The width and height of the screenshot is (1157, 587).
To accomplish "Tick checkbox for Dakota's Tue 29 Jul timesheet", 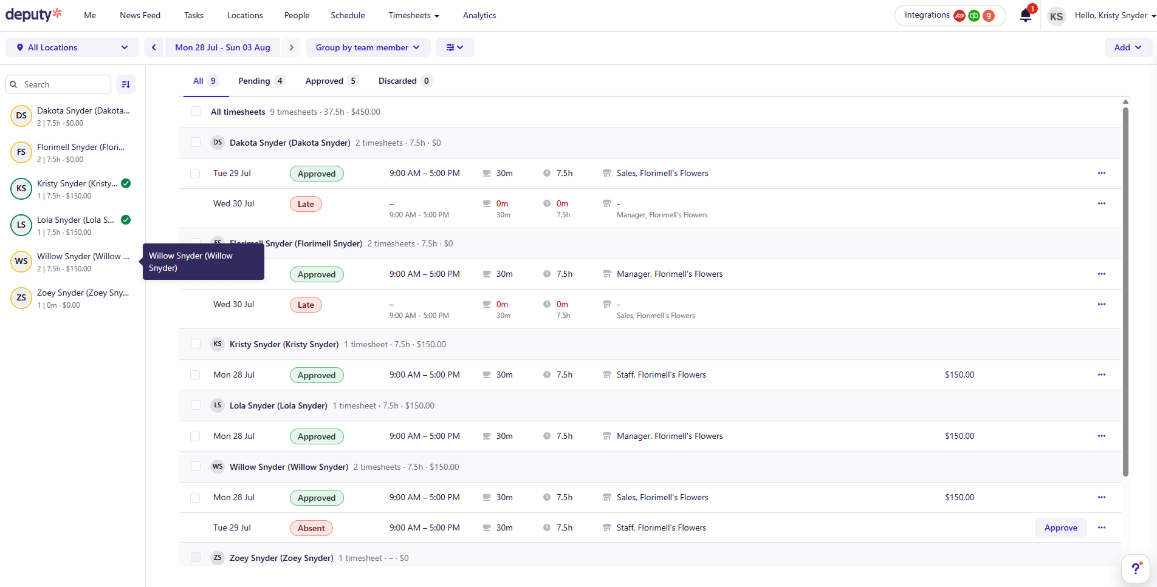I will (195, 174).
